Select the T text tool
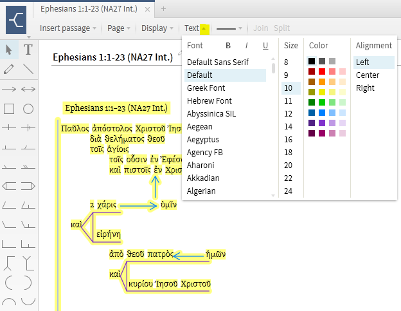This screenshot has width=401, height=311. coord(28,50)
